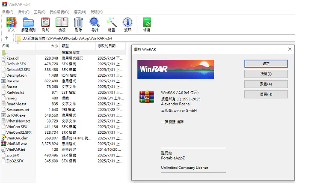Viewport: 311px width, 192px height.
Task: Click the folder icon in the address bar
Action: (x=19, y=38)
